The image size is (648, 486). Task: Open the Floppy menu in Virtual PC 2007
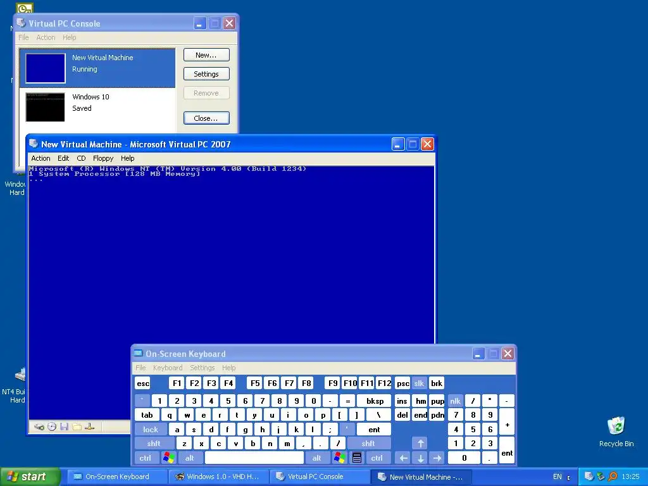(103, 158)
